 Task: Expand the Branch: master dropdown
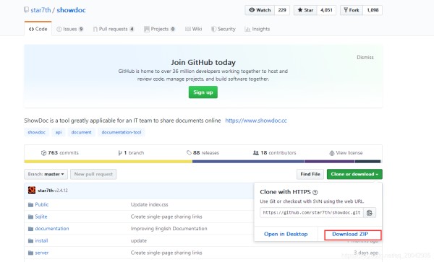coord(46,174)
